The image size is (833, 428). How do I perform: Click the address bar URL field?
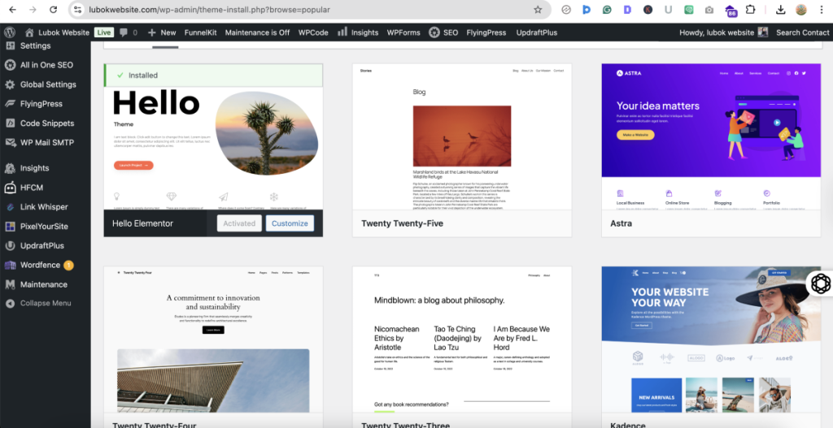coord(308,10)
